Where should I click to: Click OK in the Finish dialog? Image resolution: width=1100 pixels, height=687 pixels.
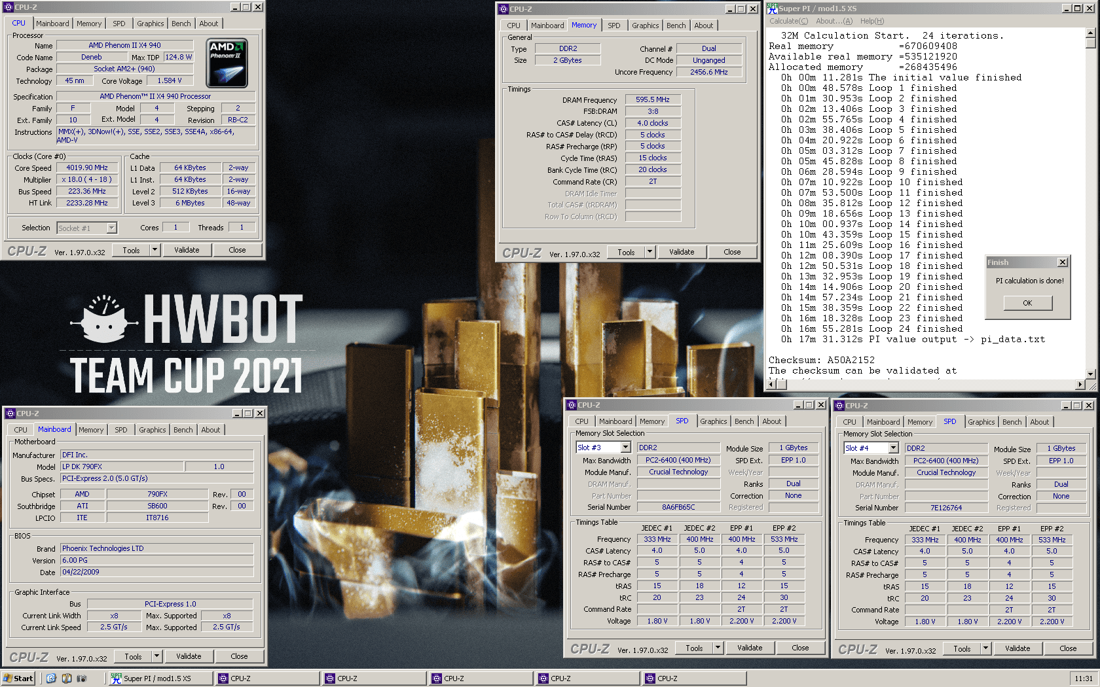(x=1027, y=303)
